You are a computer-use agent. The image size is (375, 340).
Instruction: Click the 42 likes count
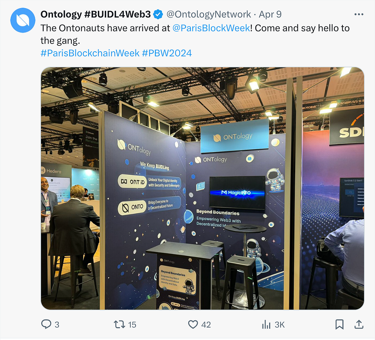[x=206, y=325]
